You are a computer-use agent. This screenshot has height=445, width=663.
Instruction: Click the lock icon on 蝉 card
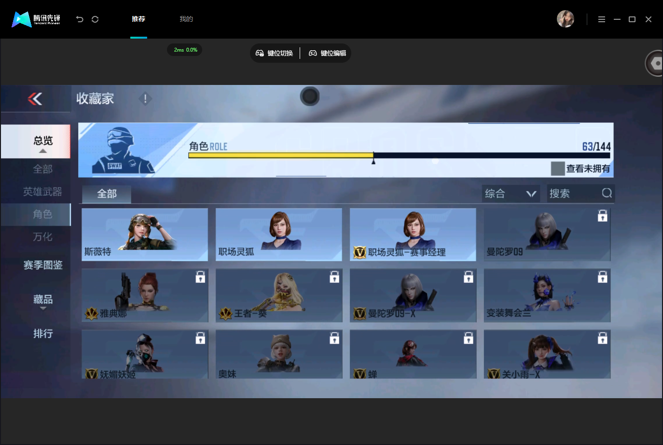469,338
